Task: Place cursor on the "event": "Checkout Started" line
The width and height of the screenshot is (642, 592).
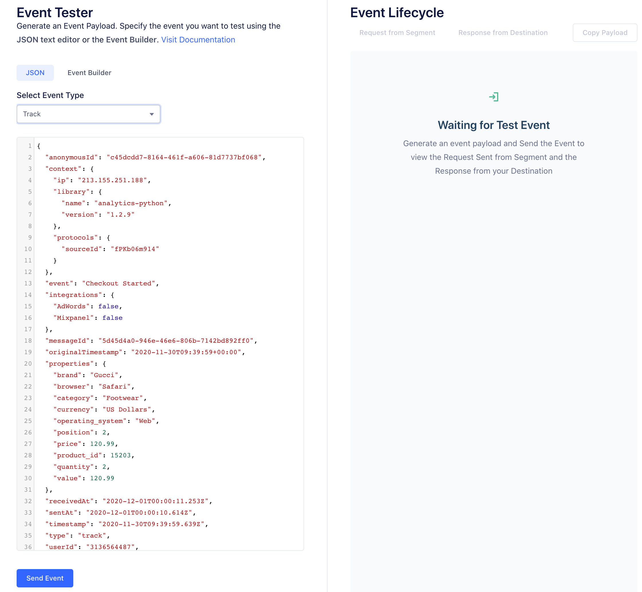Action: coord(102,283)
